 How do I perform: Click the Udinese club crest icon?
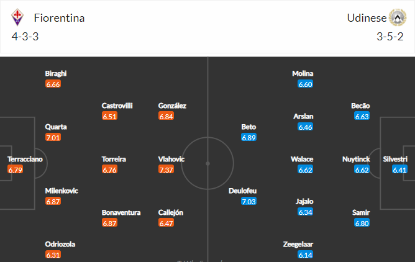pos(398,17)
